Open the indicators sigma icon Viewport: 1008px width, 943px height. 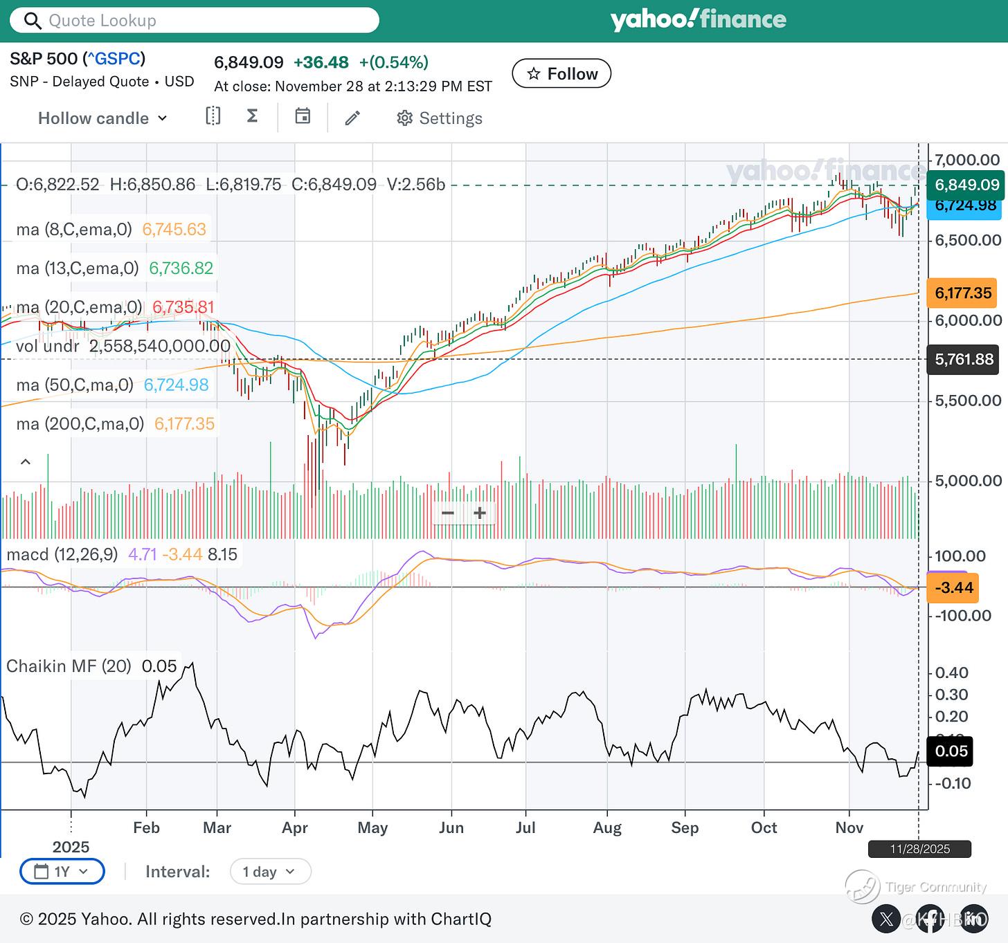tap(253, 116)
